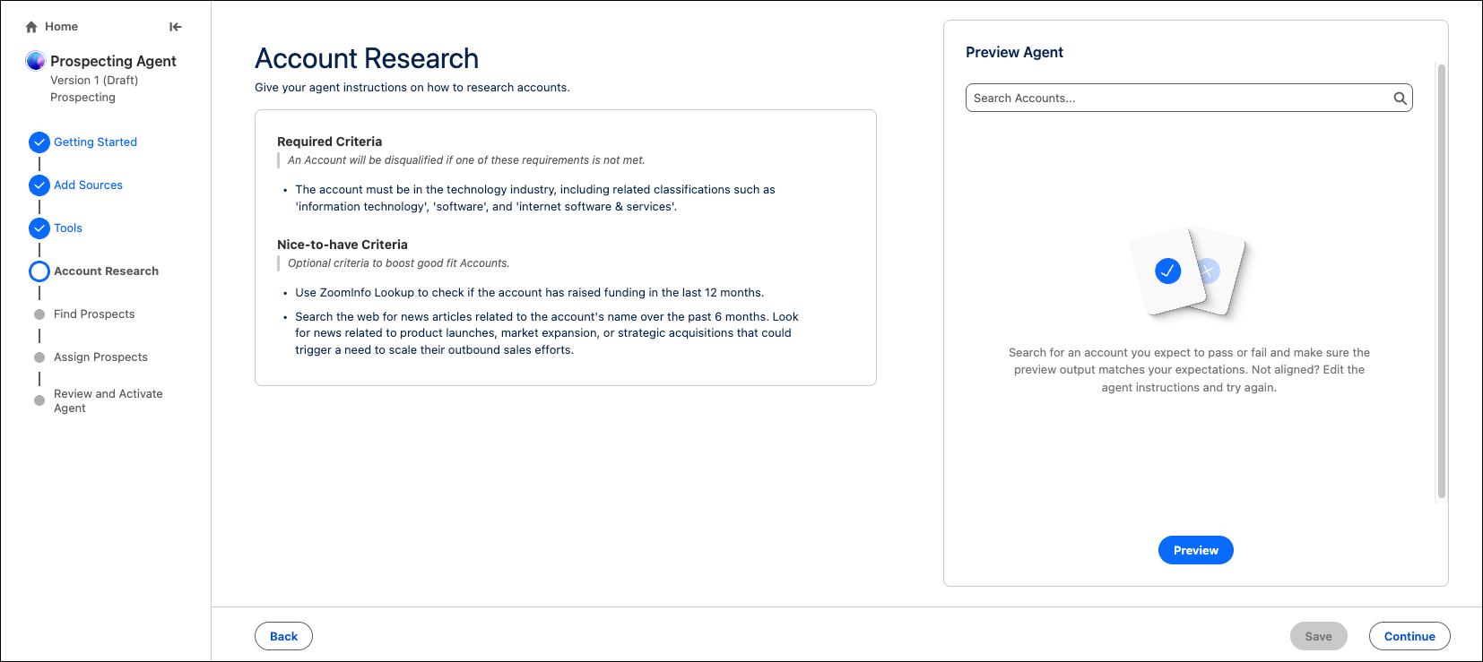Screen dimensions: 1483x662
Task: Click the news articles search criterion
Action: click(x=547, y=333)
